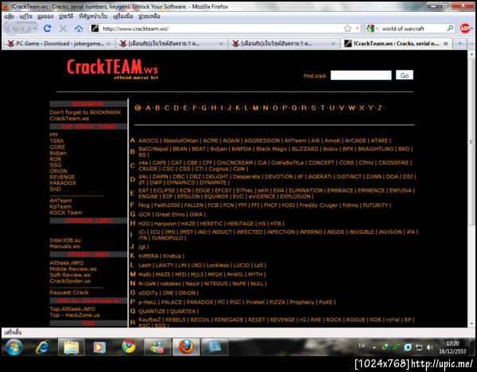Open the last menu bar item (Help)
The width and height of the screenshot is (477, 372).
pos(149,17)
